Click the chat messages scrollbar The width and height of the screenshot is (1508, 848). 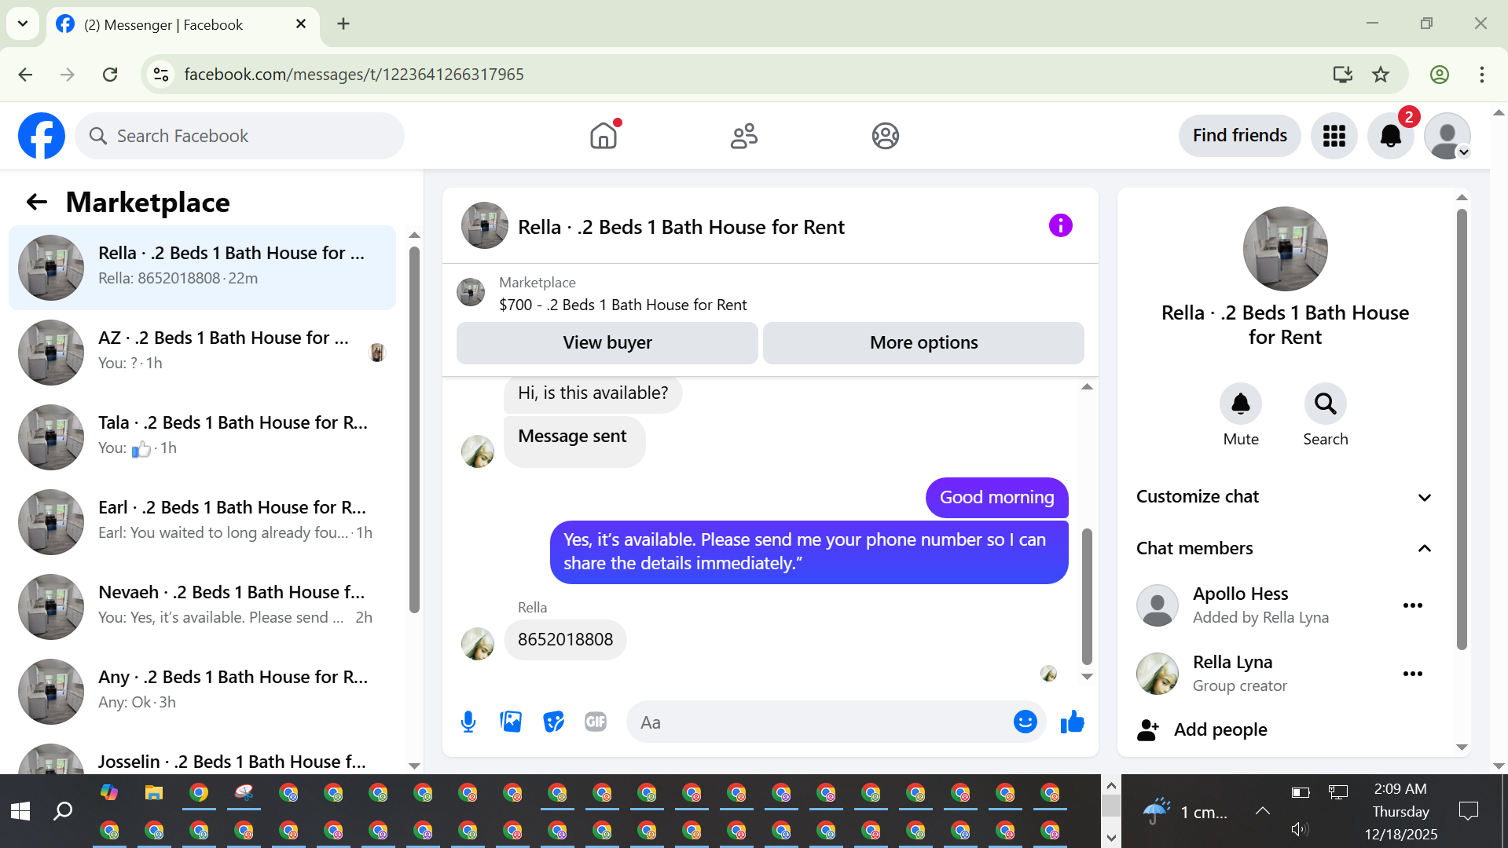pyautogui.click(x=1087, y=596)
